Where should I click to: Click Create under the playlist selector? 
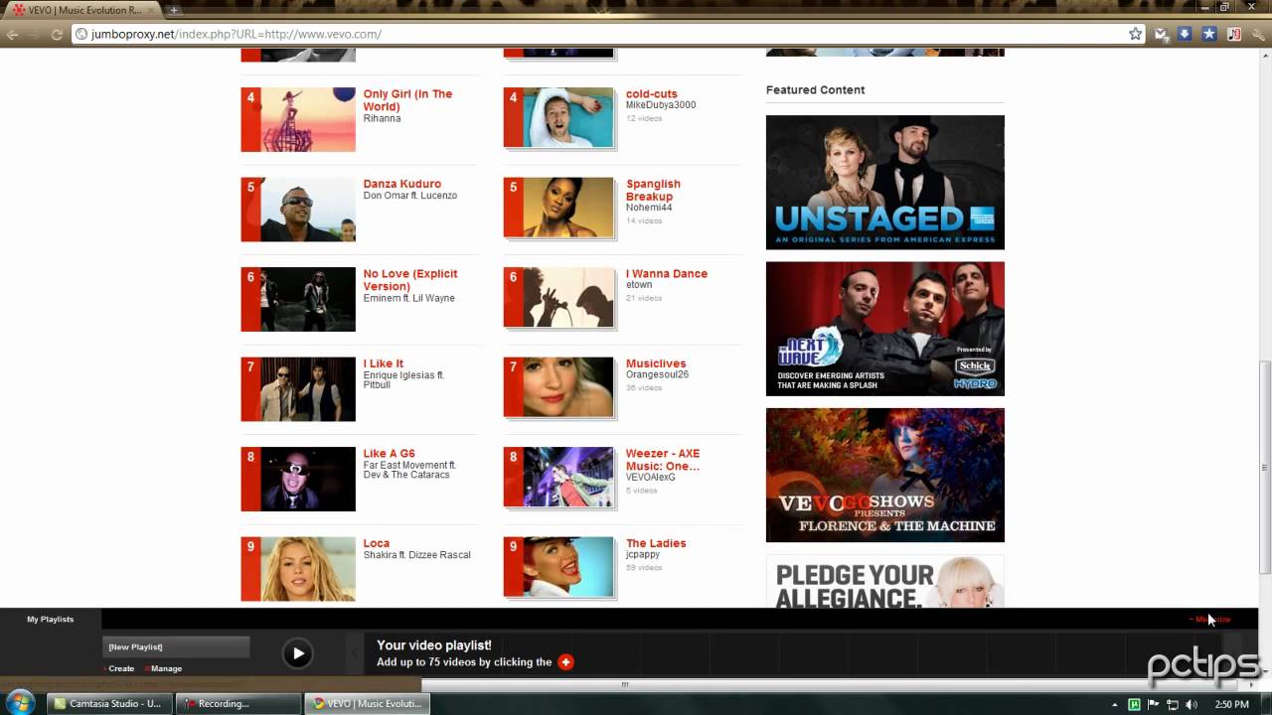pyautogui.click(x=121, y=668)
